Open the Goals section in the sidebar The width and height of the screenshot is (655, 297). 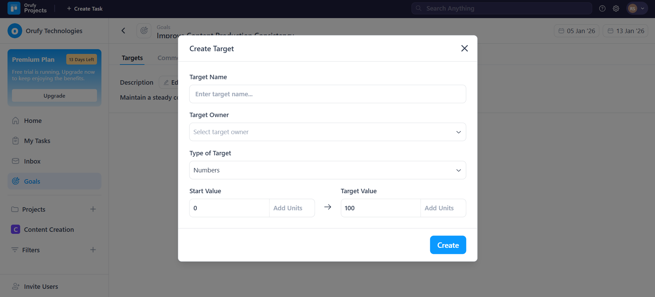pos(32,181)
